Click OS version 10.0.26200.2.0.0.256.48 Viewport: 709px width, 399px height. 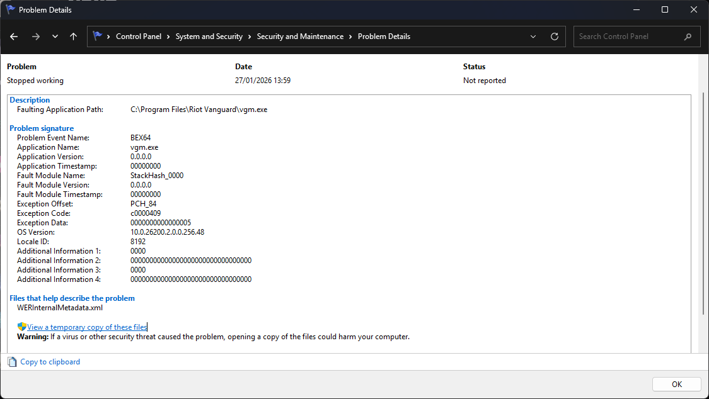click(x=167, y=232)
